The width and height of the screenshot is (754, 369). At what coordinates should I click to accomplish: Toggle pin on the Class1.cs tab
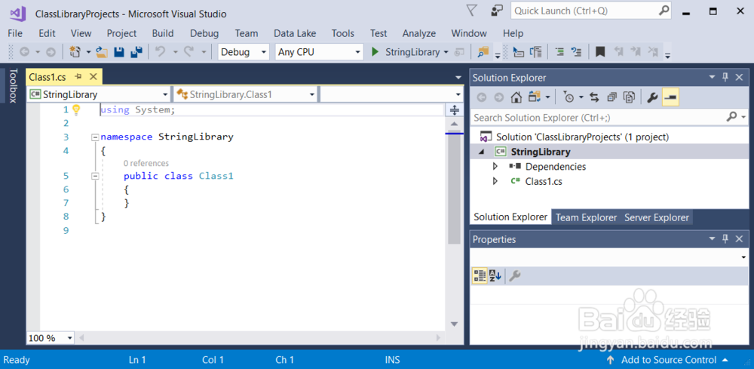pyautogui.click(x=79, y=76)
